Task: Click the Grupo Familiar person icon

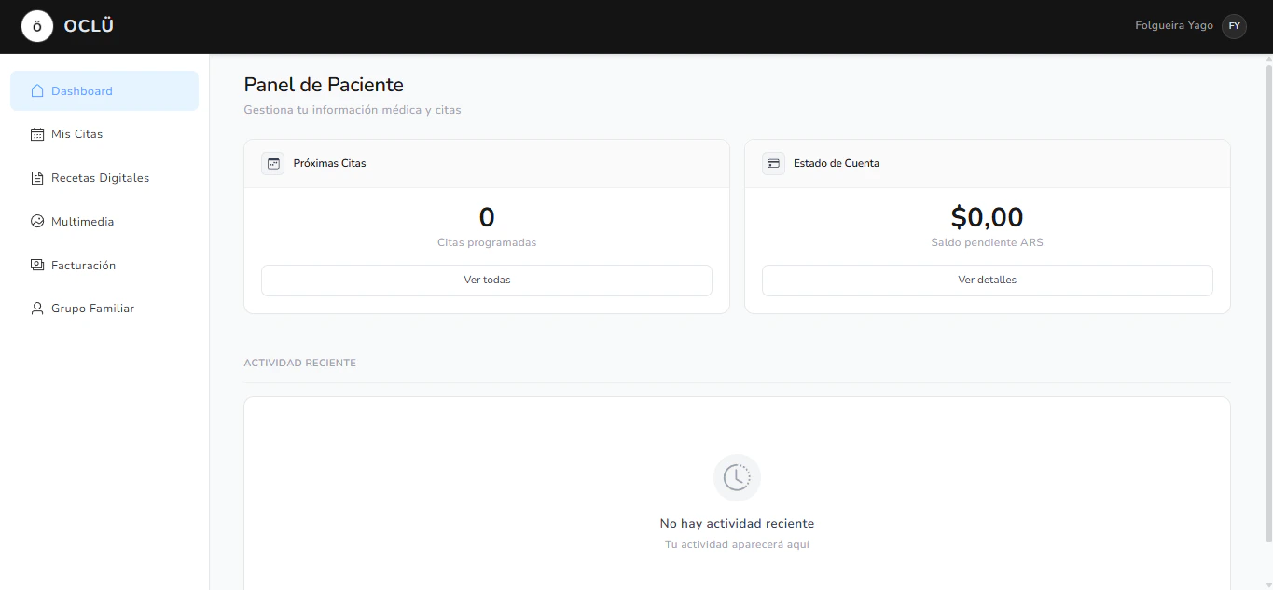Action: coord(37,309)
